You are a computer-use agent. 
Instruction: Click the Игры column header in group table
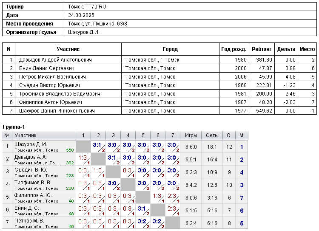point(191,135)
